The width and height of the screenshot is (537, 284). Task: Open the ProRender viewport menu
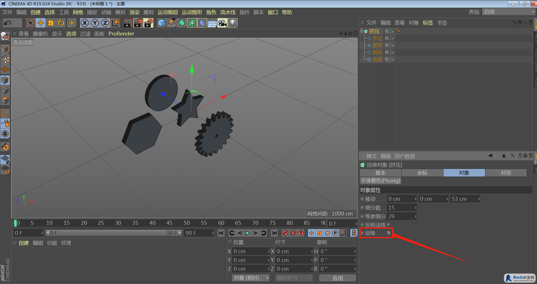pyautogui.click(x=121, y=34)
